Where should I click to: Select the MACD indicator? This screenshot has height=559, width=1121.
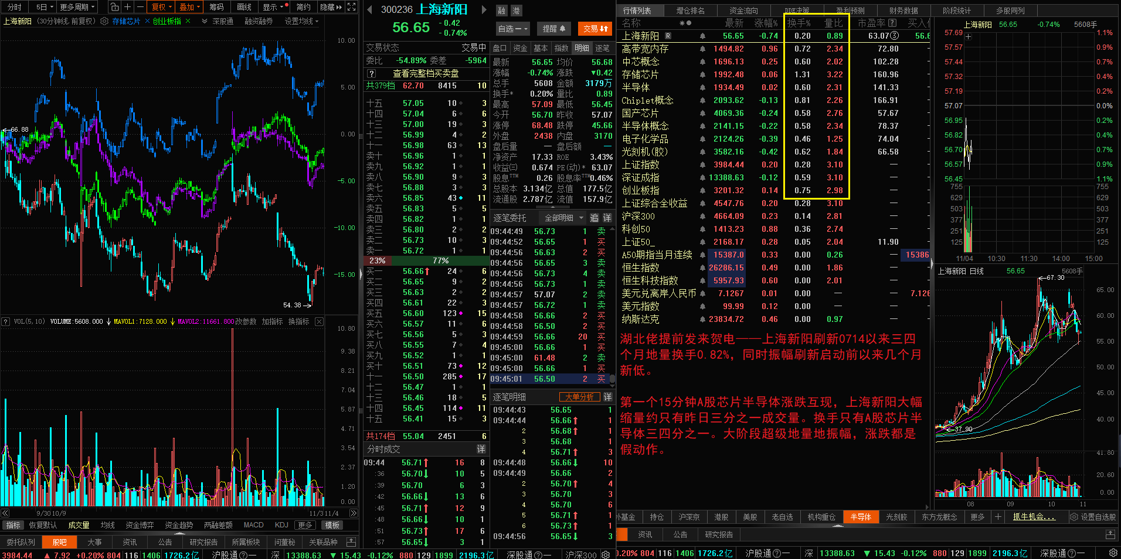(253, 525)
